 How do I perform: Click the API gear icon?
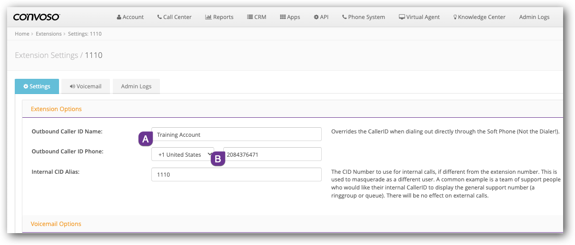(316, 17)
